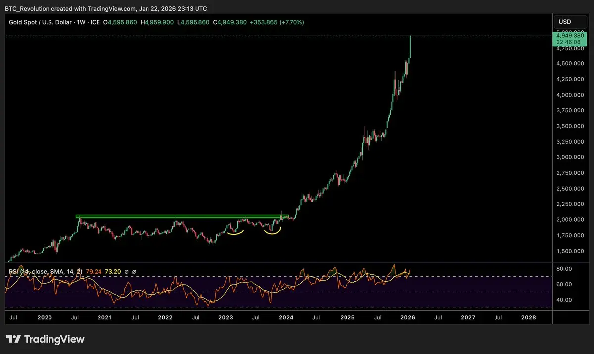Viewport: 594px width, 354px height.
Task: Click the RSI scale label 60.00
Action: (565, 284)
